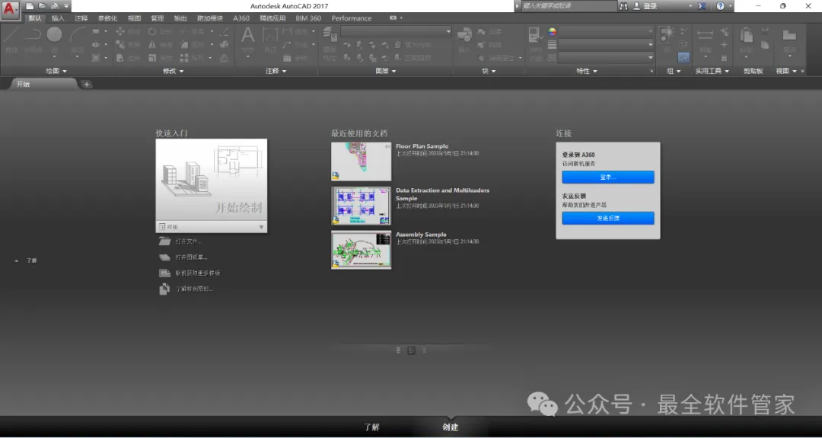Click the binoculars search icon
822x438 pixels.
[623, 6]
